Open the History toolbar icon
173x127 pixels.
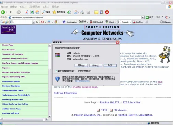click(69, 12)
